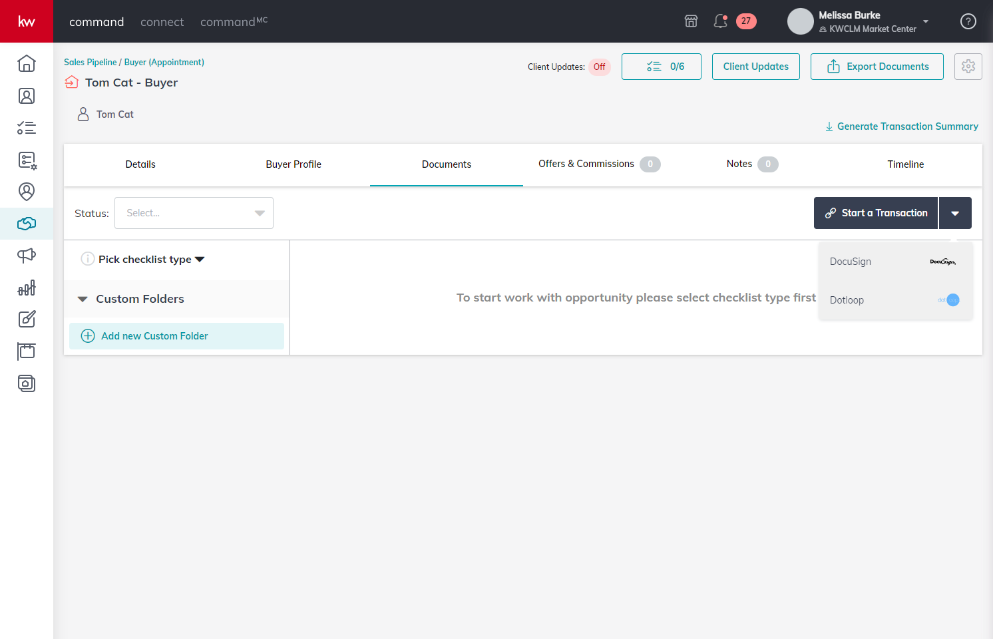Click the Export Documents button
This screenshot has width=993, height=639.
[877, 67]
